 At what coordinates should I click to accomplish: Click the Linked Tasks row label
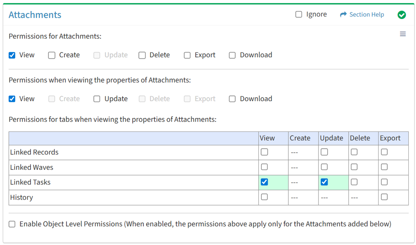[30, 182]
